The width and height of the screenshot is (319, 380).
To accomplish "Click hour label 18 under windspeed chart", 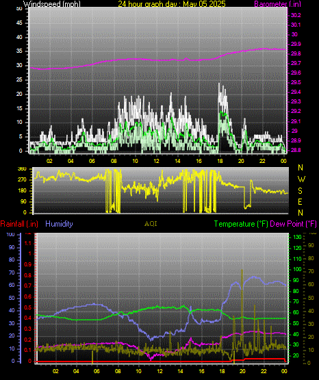I will point(220,161).
